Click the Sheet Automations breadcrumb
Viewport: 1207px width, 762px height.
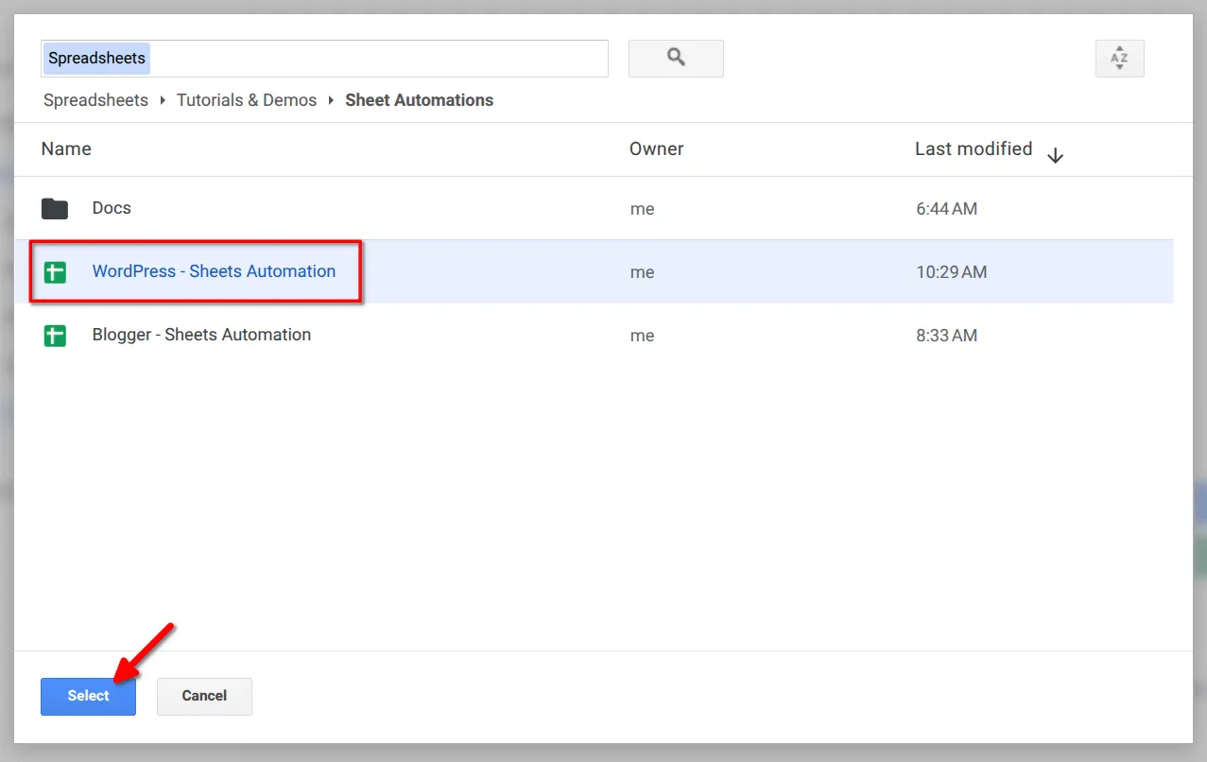pos(419,100)
